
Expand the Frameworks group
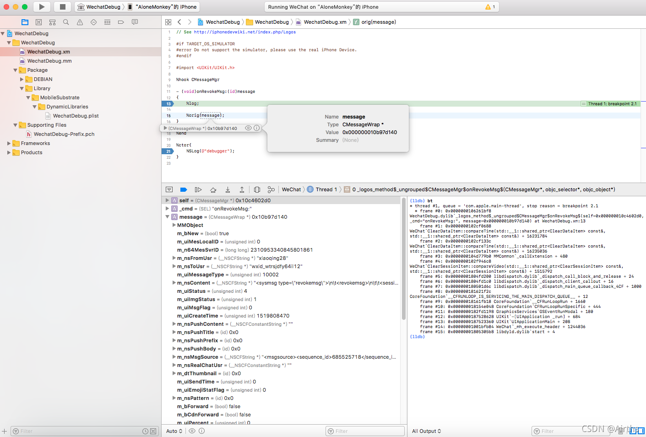(9, 143)
